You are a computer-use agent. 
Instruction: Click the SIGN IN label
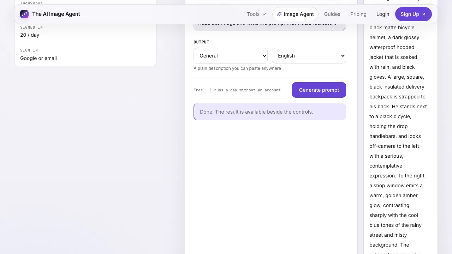click(x=29, y=50)
